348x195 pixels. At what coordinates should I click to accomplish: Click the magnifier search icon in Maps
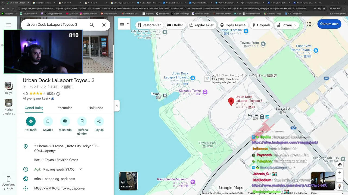[92, 25]
